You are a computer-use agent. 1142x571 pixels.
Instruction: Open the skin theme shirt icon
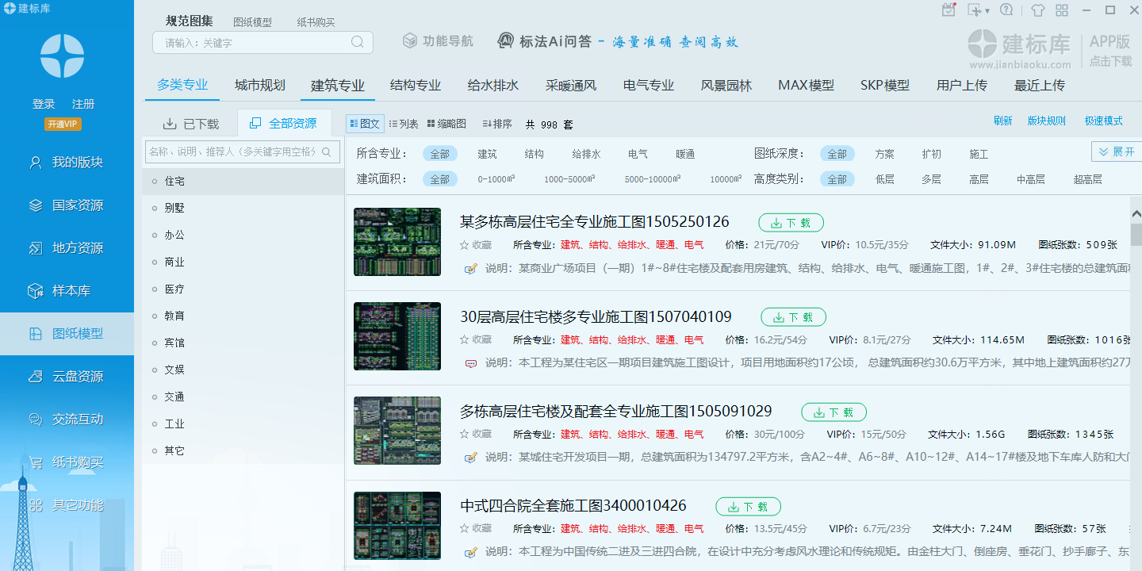click(x=1038, y=10)
